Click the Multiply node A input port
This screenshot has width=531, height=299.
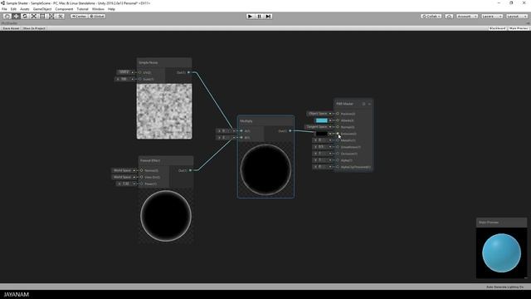point(241,131)
